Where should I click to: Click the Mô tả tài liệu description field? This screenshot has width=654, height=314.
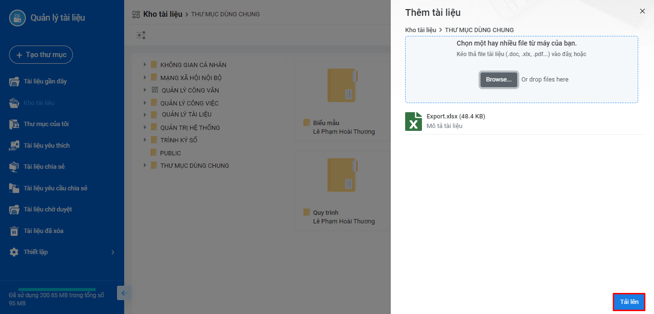point(444,126)
